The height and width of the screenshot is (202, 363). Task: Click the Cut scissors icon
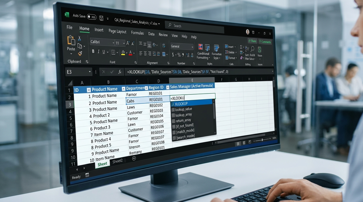[x=79, y=38]
